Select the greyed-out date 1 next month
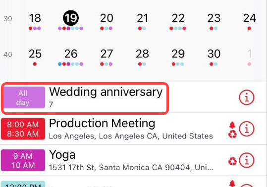 pyautogui.click(x=250, y=54)
